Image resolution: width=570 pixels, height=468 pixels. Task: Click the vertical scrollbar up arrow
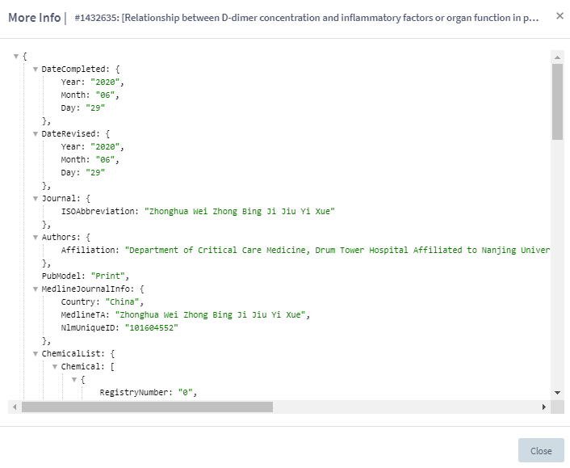pos(557,57)
